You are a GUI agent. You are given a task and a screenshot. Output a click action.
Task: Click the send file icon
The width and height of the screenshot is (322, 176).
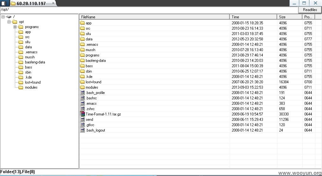pyautogui.click(x=82, y=120)
